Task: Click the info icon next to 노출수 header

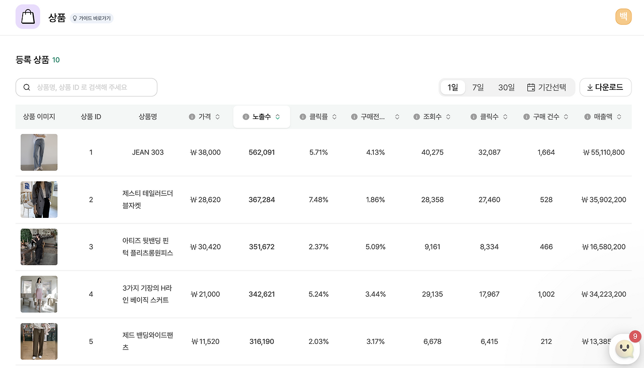Action: (x=245, y=116)
